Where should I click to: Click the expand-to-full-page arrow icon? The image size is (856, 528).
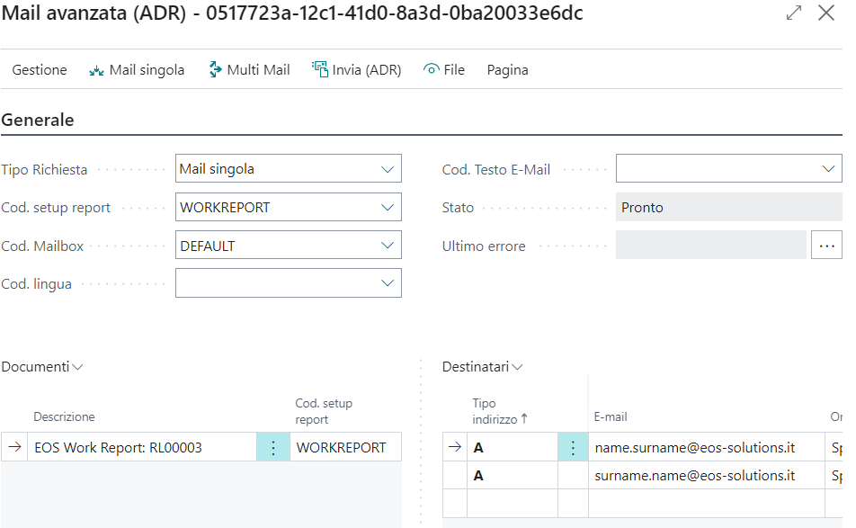[x=792, y=13]
